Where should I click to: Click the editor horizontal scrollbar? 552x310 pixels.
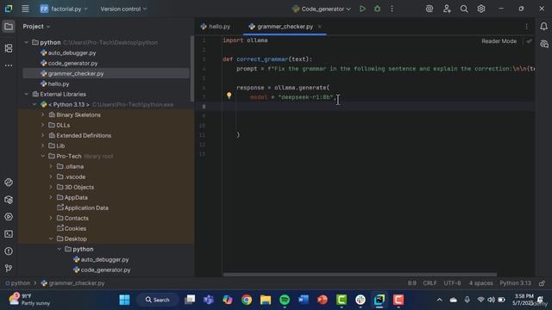[x=360, y=275]
